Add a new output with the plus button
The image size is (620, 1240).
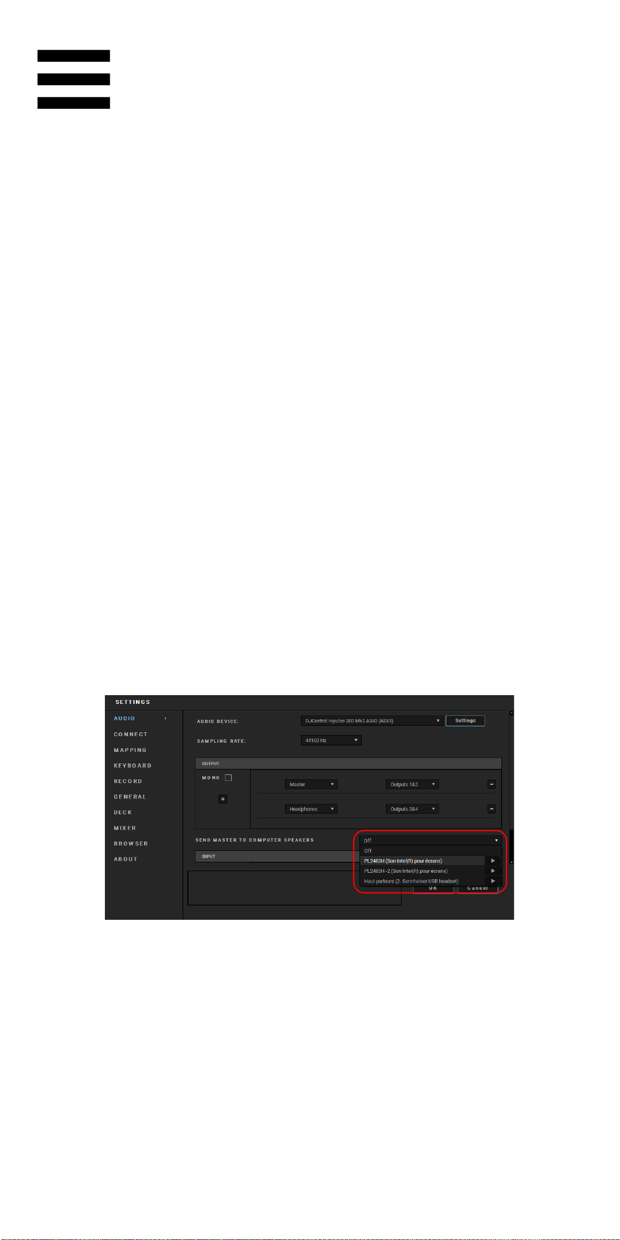(223, 799)
